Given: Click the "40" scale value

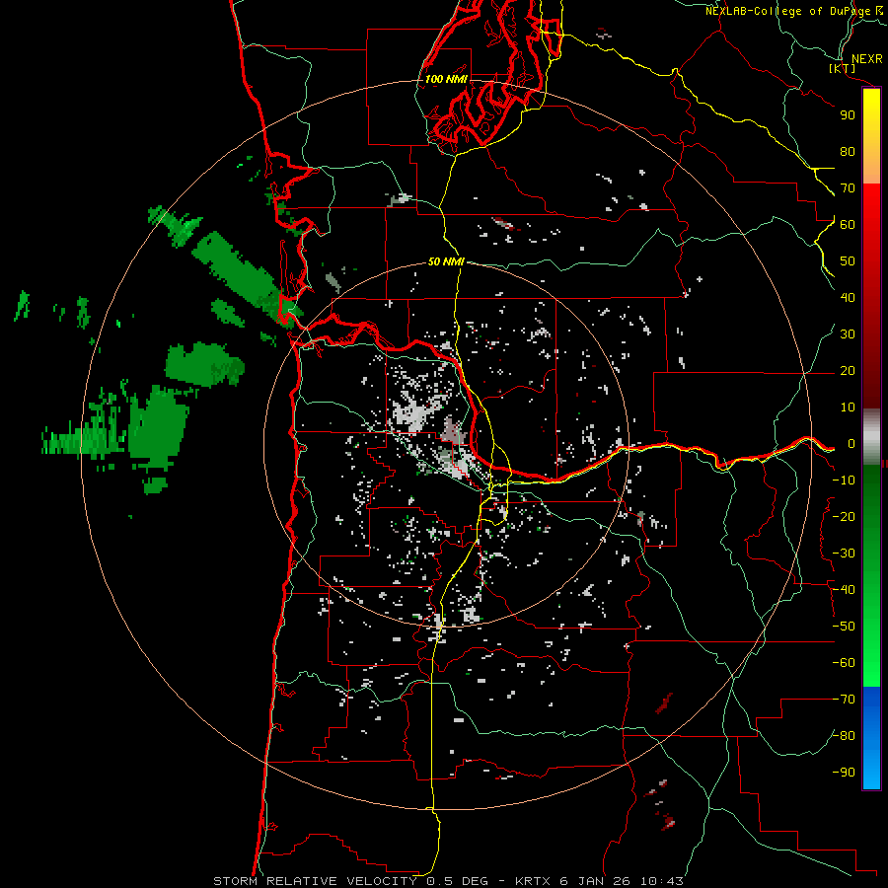Looking at the screenshot, I should tap(848, 298).
